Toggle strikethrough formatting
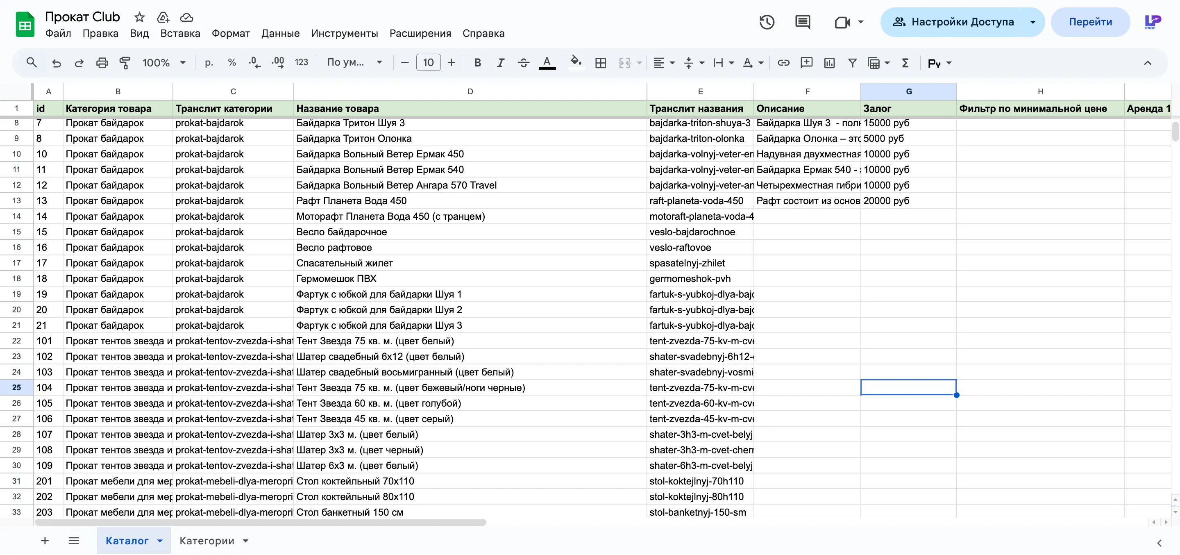Image resolution: width=1180 pixels, height=555 pixels. [523, 63]
